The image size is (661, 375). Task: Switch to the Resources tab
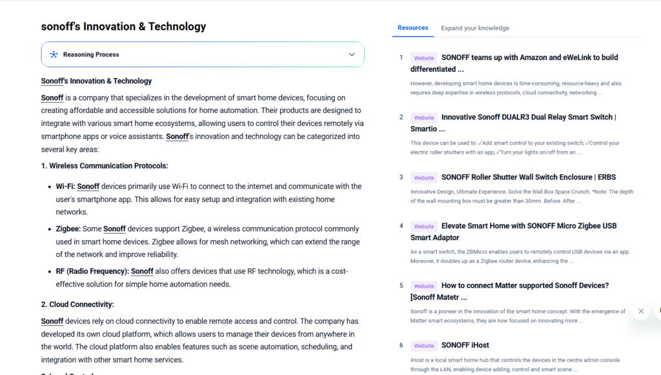click(x=412, y=28)
